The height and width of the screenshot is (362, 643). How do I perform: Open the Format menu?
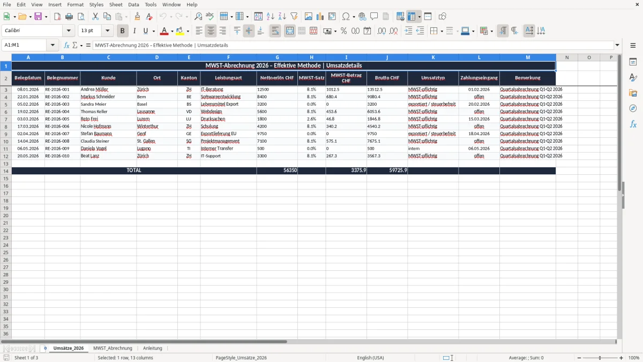coord(76,4)
